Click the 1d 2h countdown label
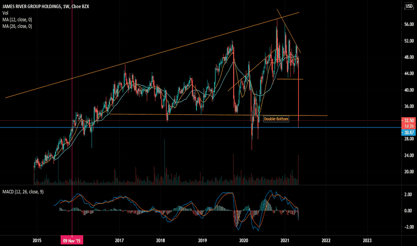 (409, 126)
